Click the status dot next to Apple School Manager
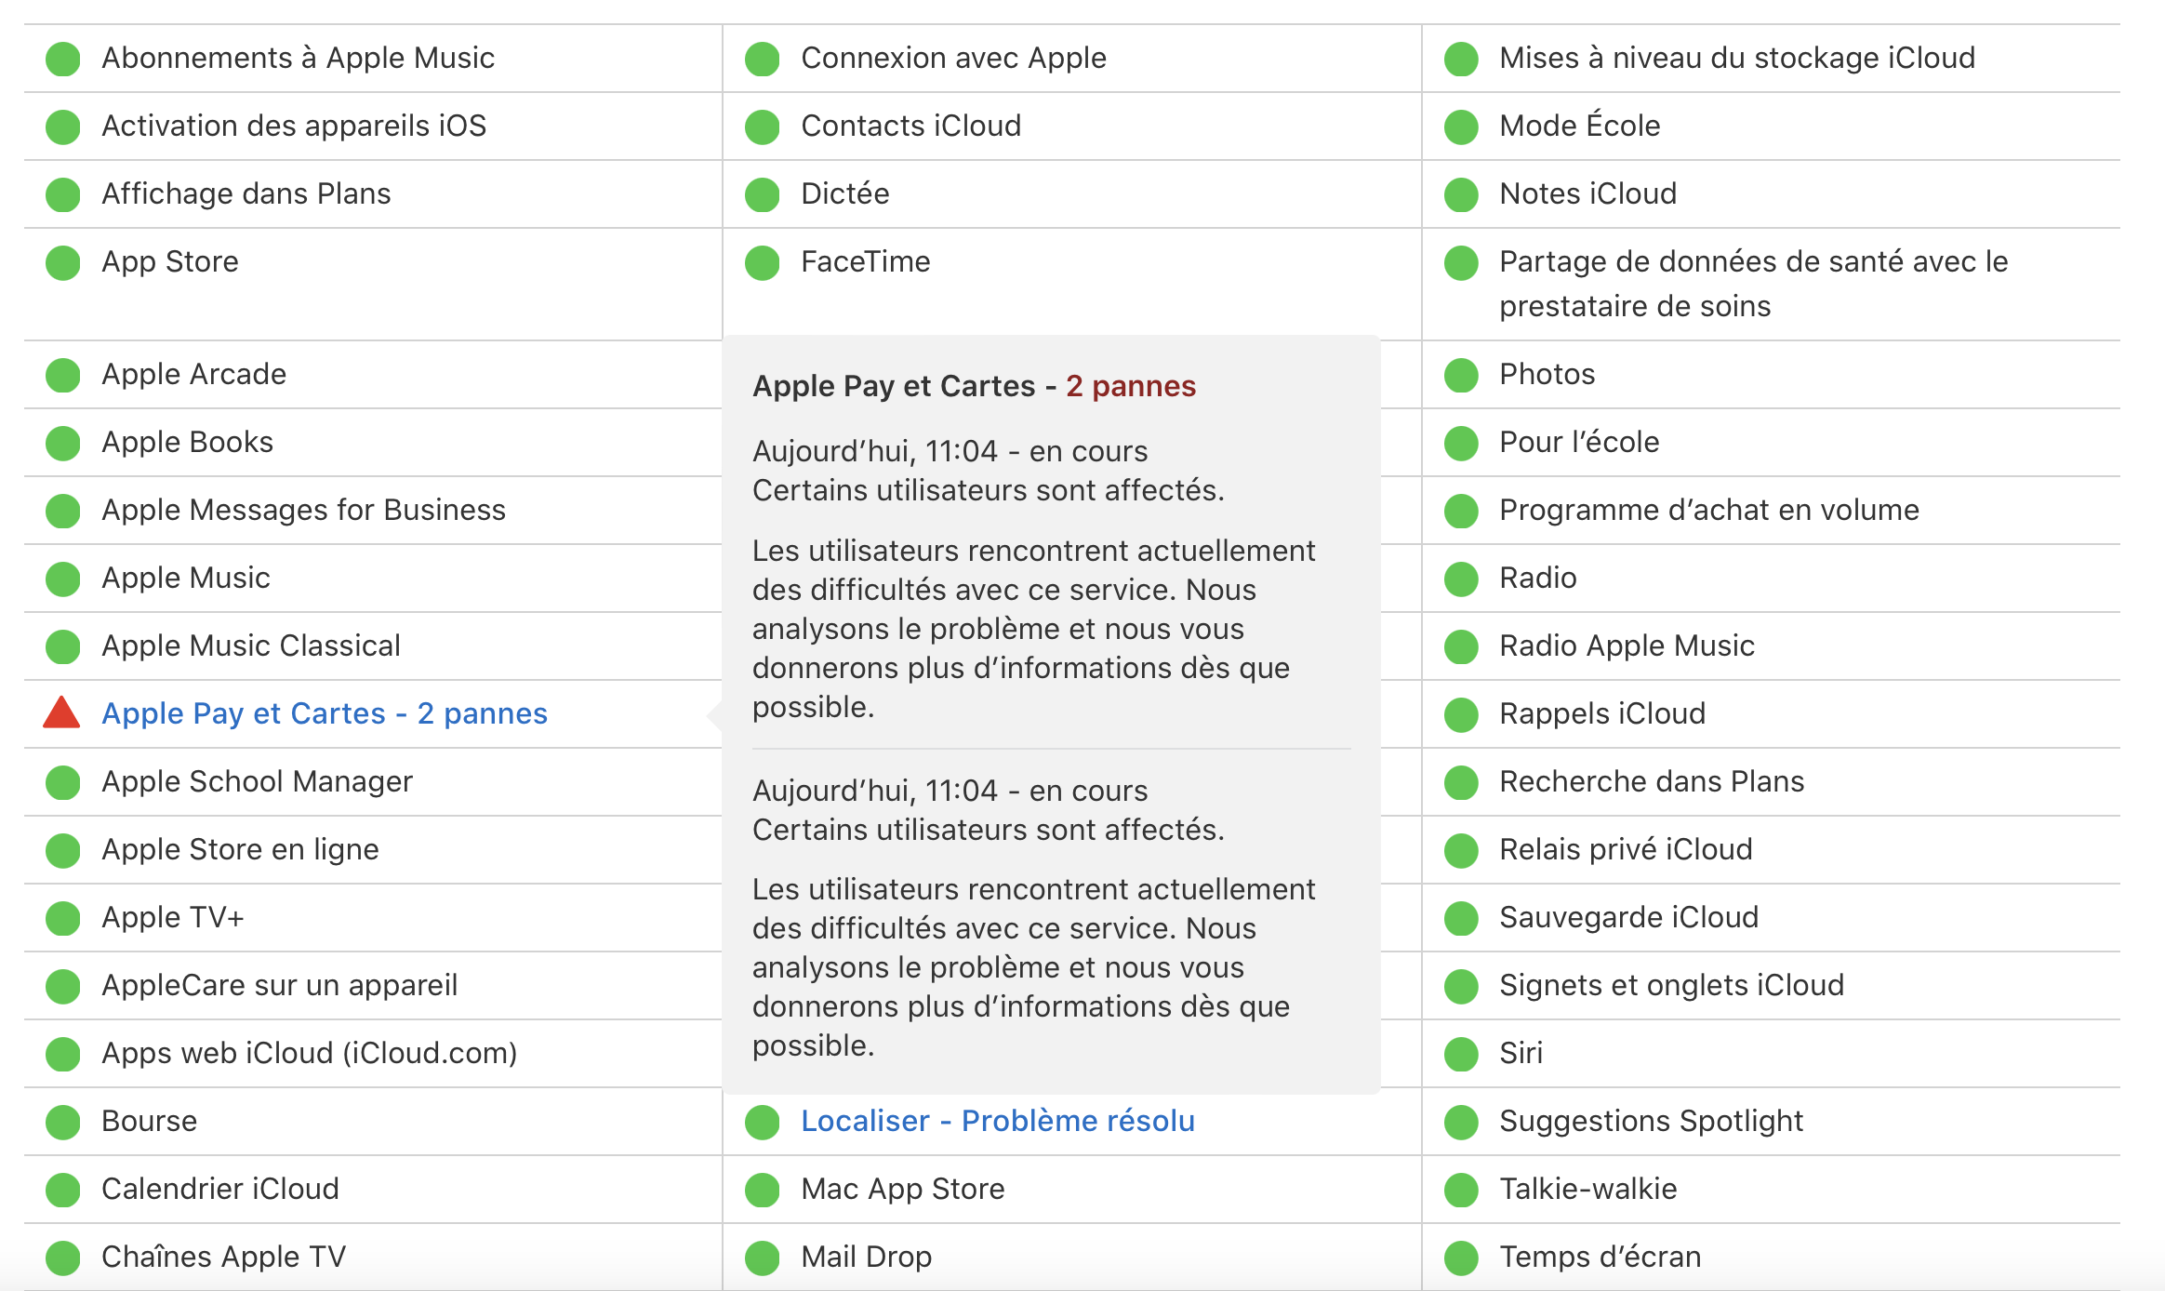 point(63,782)
